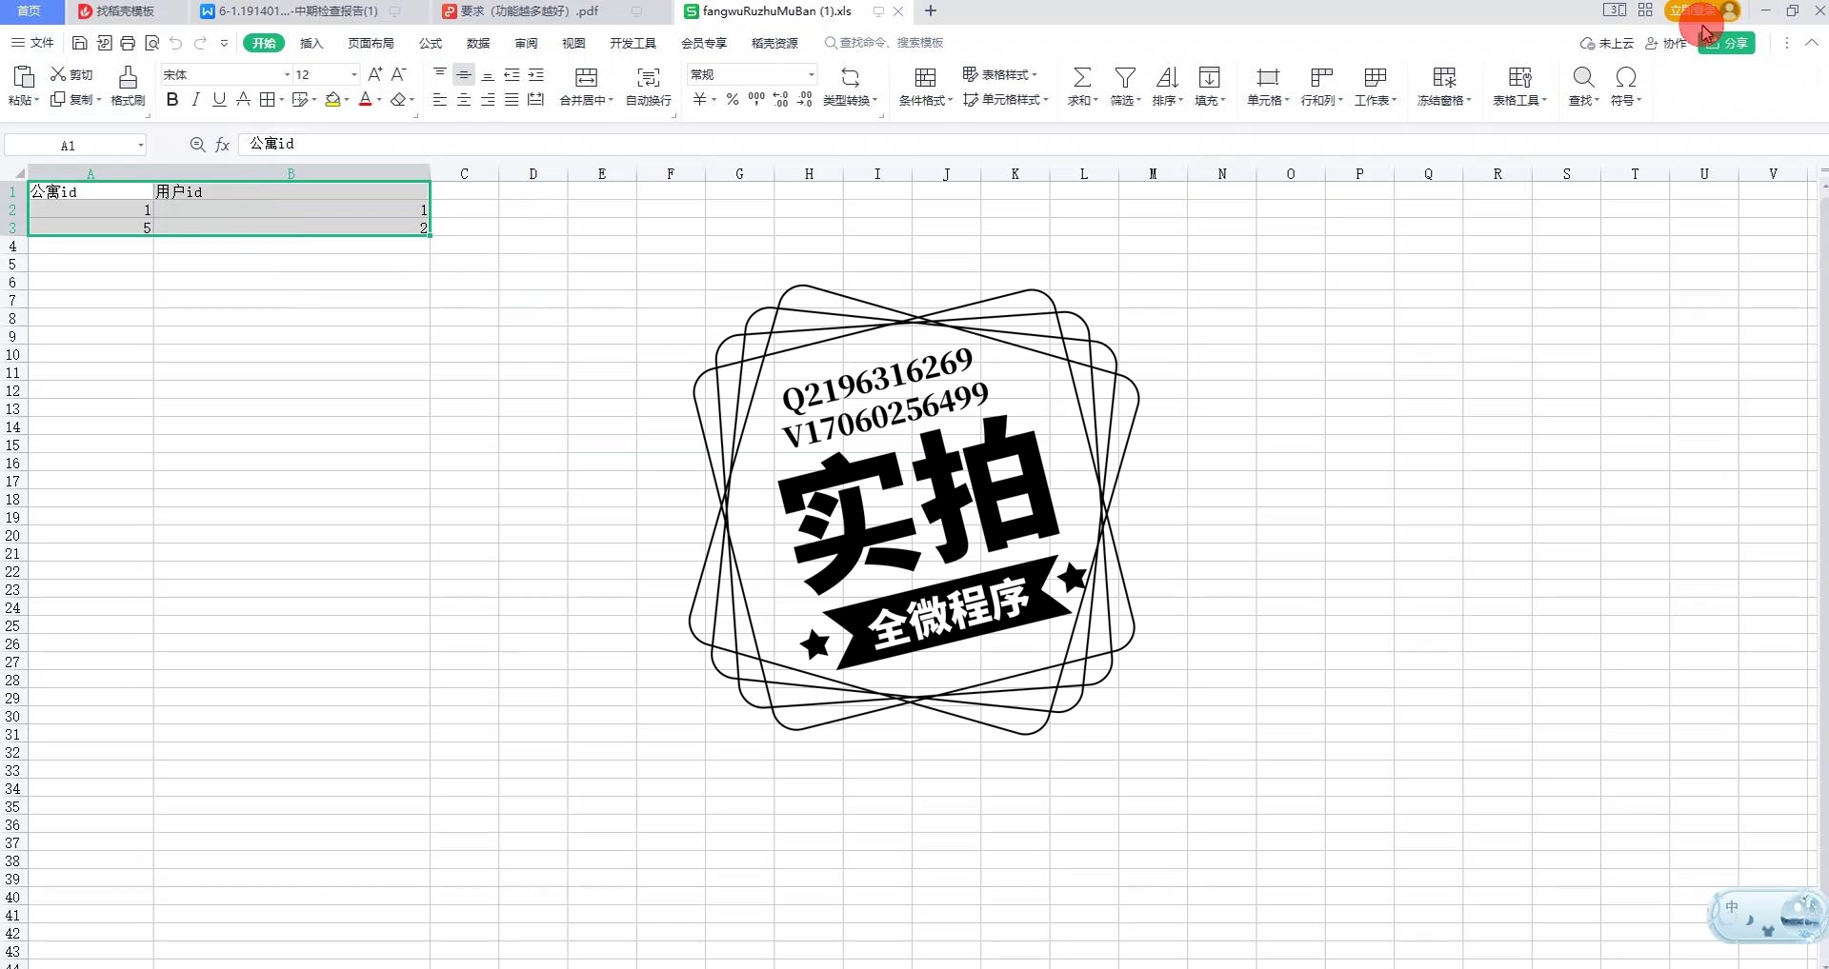Click the Print icon in quick toolbar

tap(128, 43)
